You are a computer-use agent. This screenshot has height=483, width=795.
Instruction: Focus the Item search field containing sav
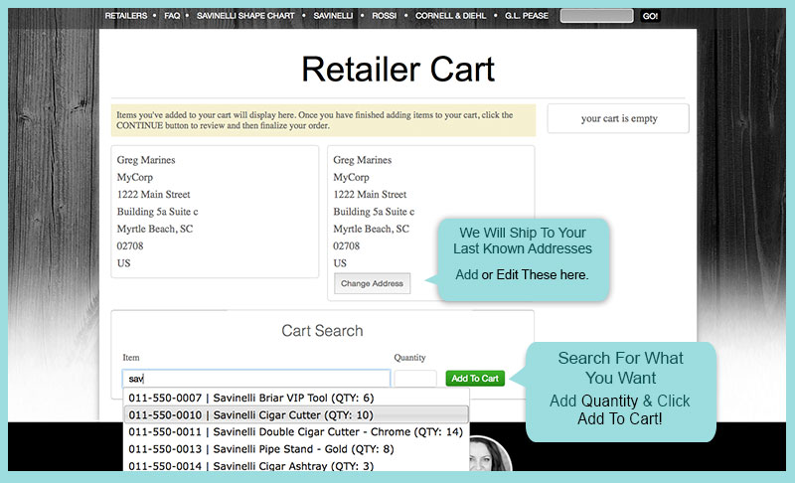256,379
